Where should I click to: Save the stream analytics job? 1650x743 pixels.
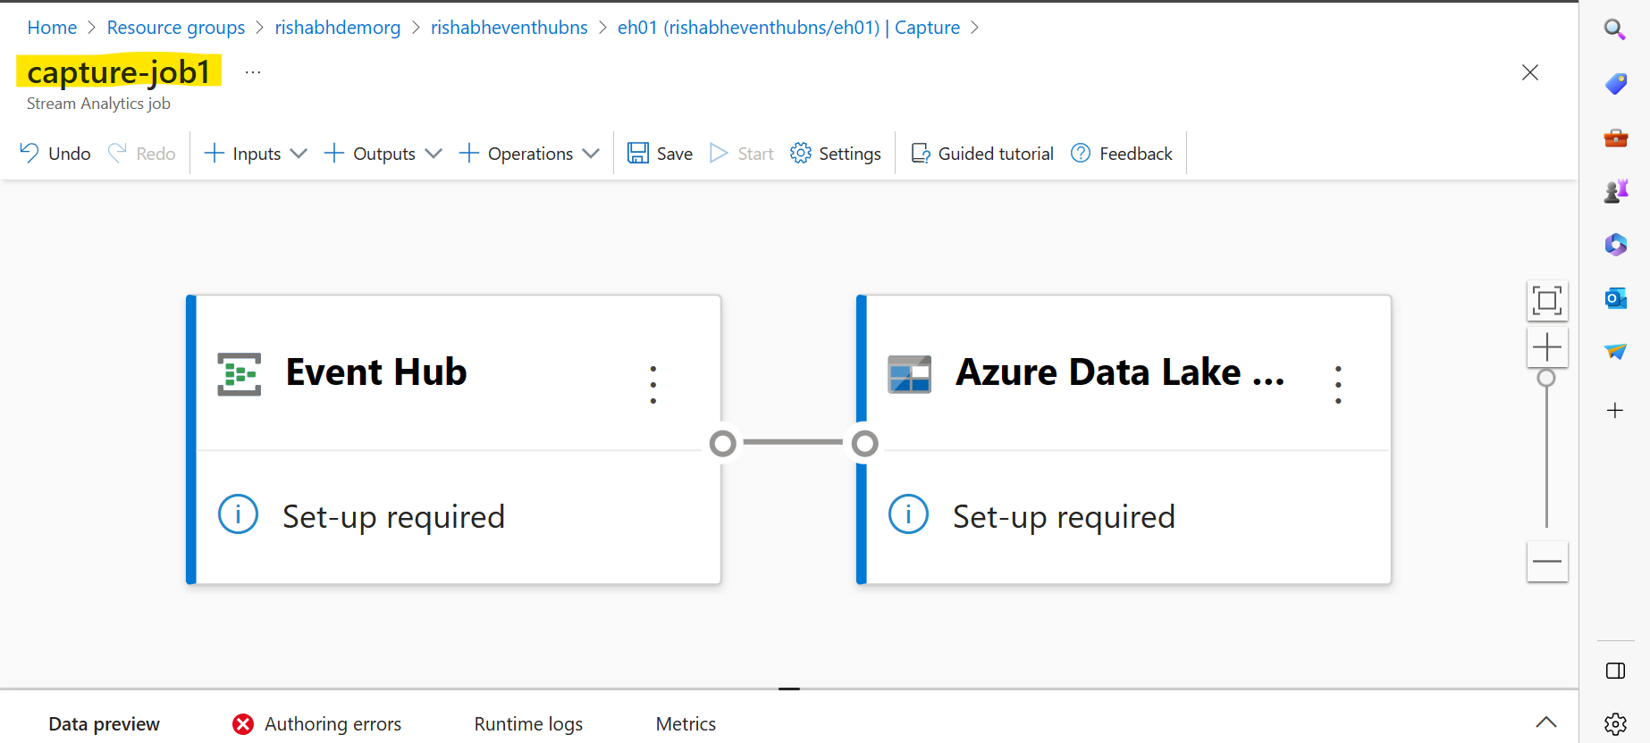pos(661,154)
